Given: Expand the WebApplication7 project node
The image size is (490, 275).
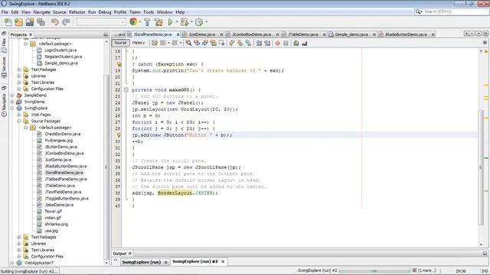Looking at the screenshot, I should point(12,263).
